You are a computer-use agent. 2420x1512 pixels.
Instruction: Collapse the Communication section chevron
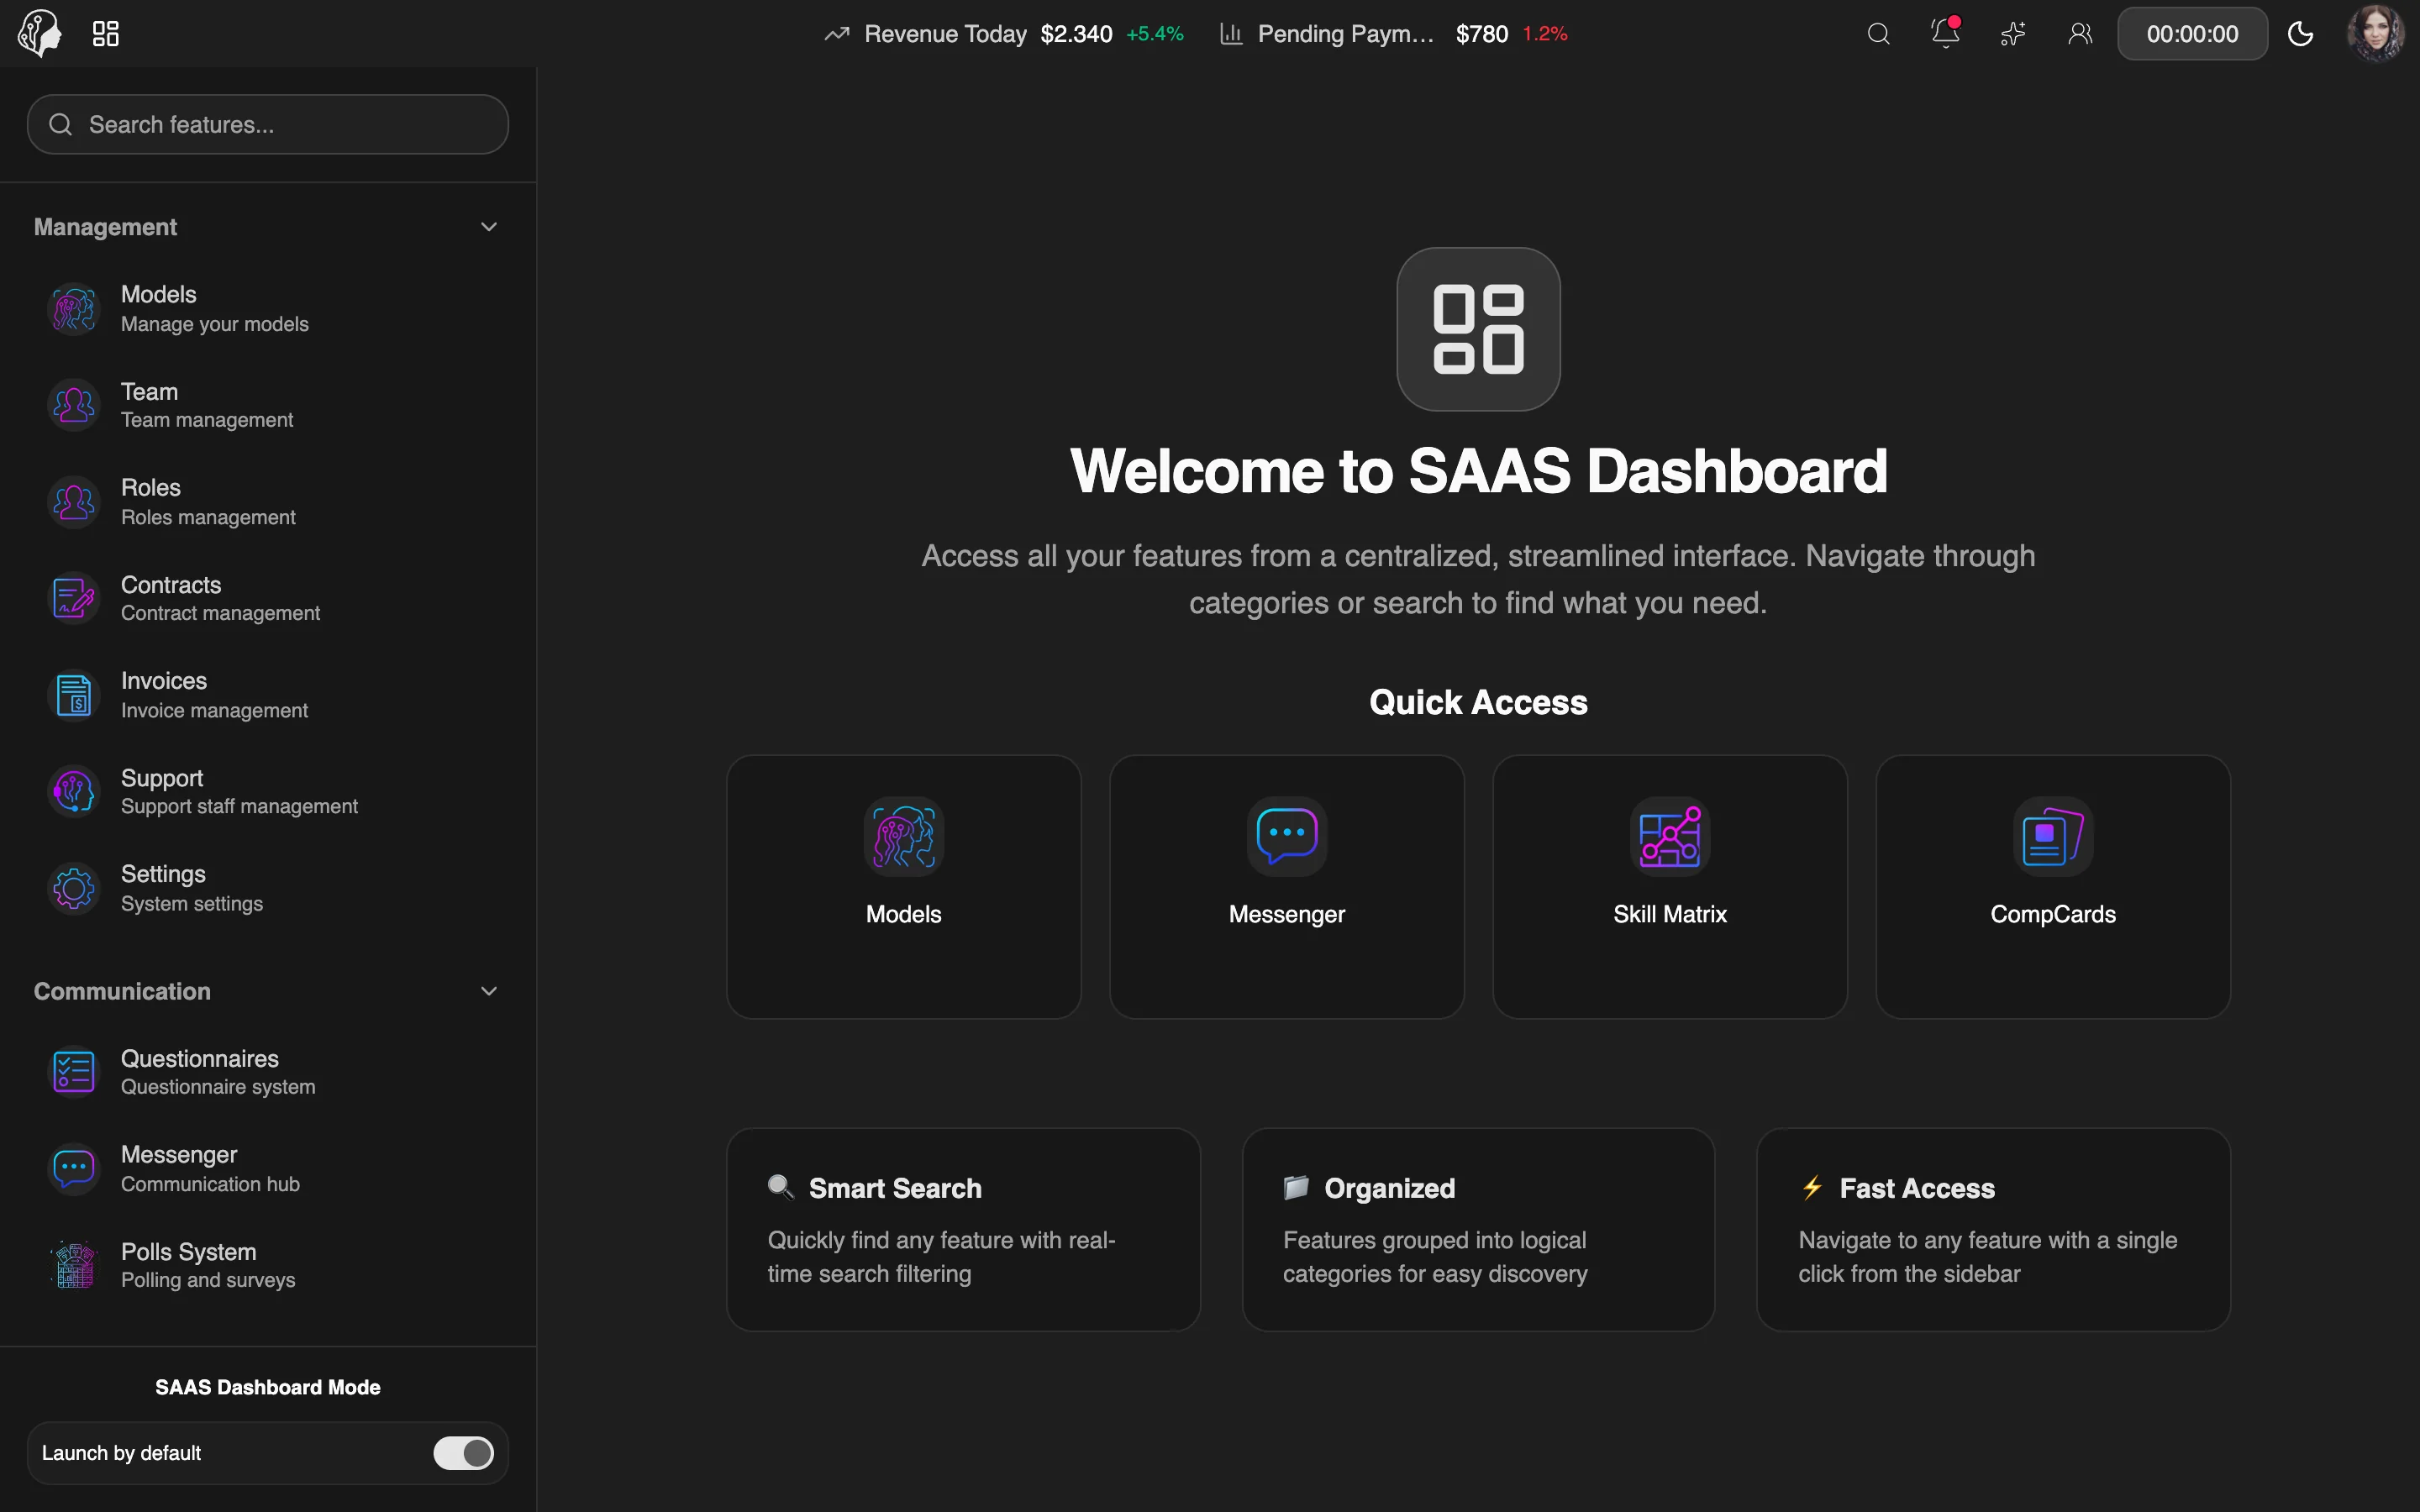[x=489, y=991]
